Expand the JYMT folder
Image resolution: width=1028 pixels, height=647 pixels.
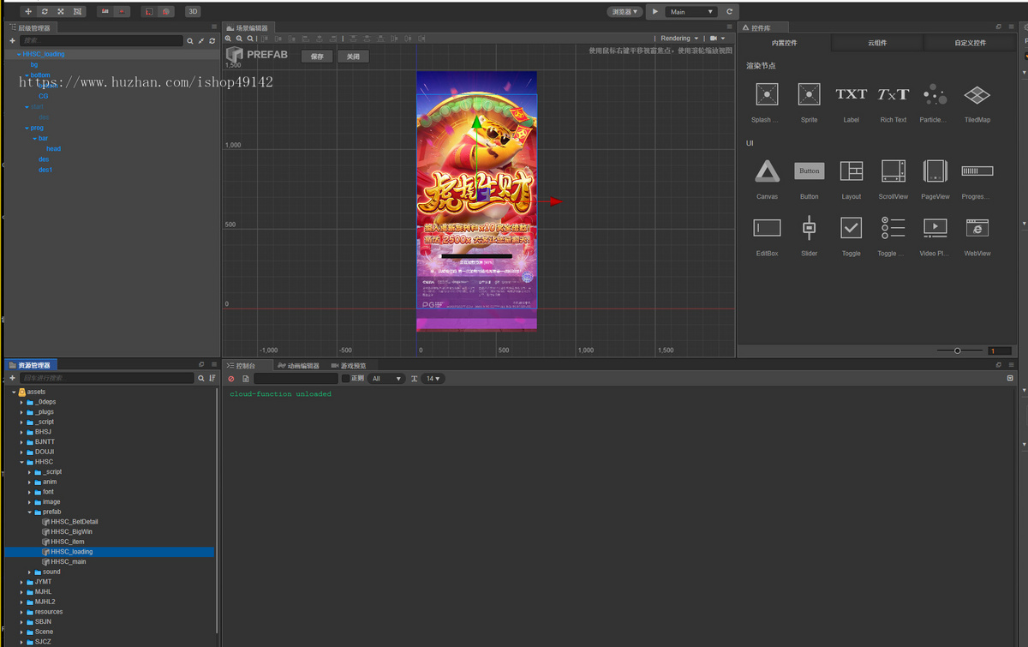(x=22, y=582)
